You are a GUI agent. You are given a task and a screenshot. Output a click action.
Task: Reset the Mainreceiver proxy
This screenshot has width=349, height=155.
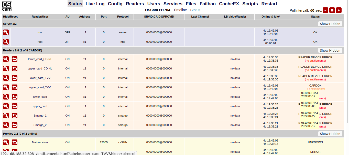coord(15,142)
